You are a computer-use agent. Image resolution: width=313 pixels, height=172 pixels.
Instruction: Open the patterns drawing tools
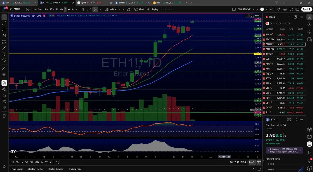[4, 35]
